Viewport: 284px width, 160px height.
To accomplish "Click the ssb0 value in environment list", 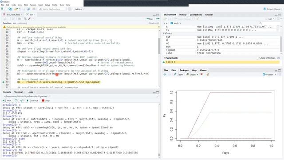I will tap(209, 53).
